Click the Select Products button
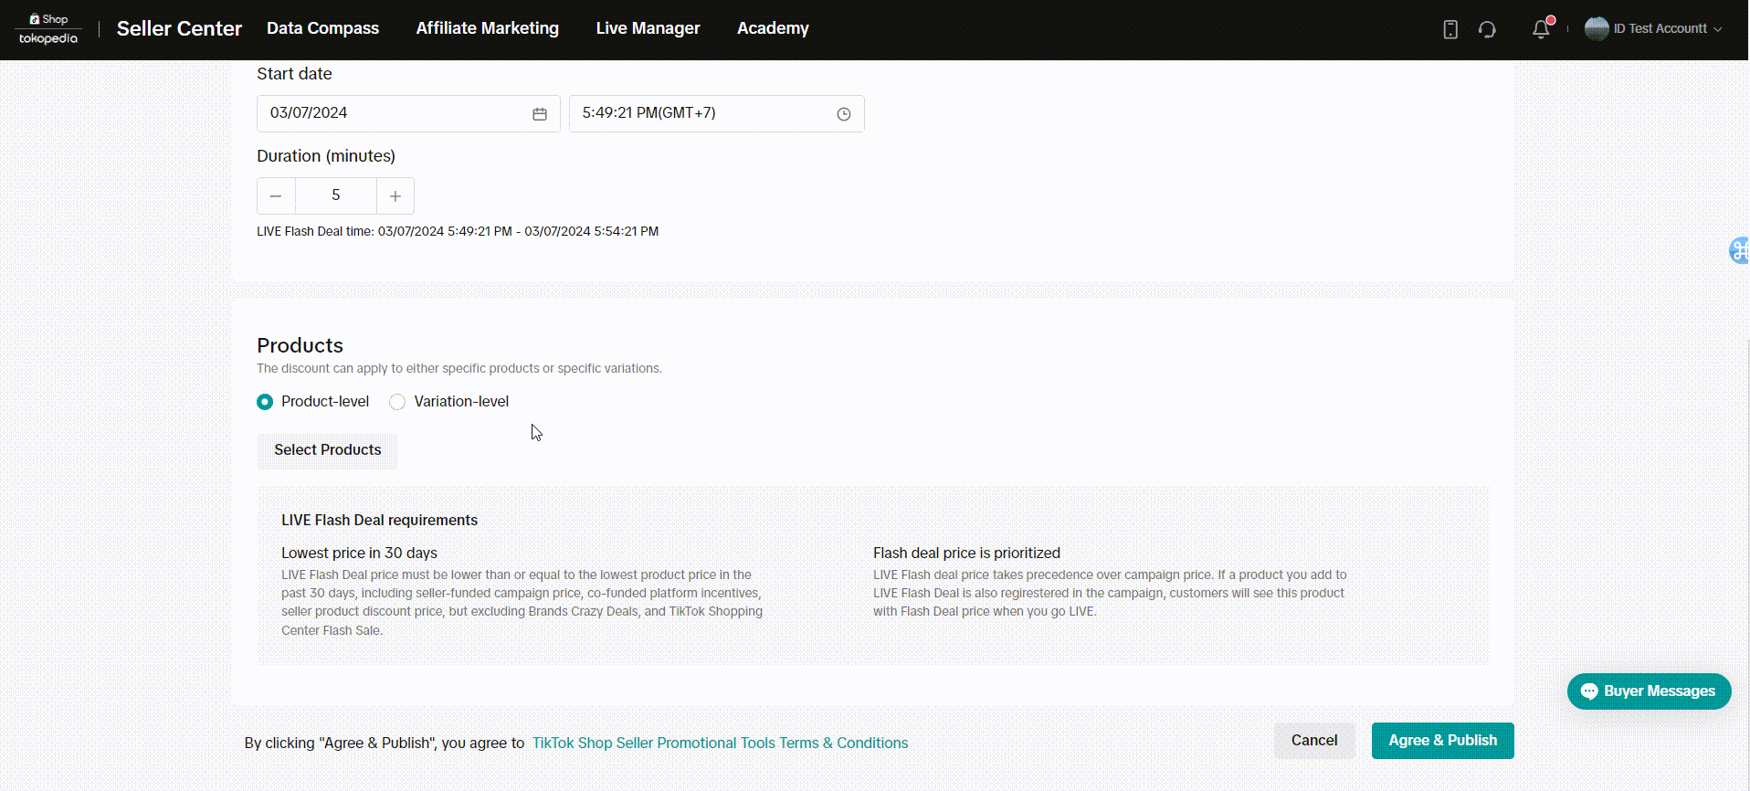Viewport: 1750px width, 791px height. (327, 450)
